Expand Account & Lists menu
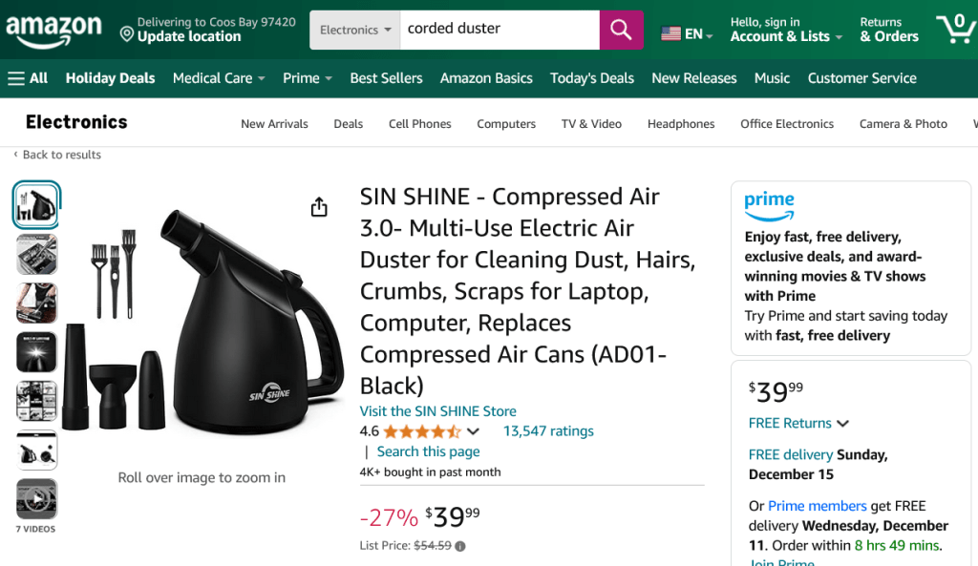This screenshot has width=978, height=566. [x=786, y=36]
